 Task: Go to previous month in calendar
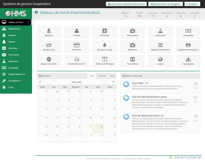[40, 82]
